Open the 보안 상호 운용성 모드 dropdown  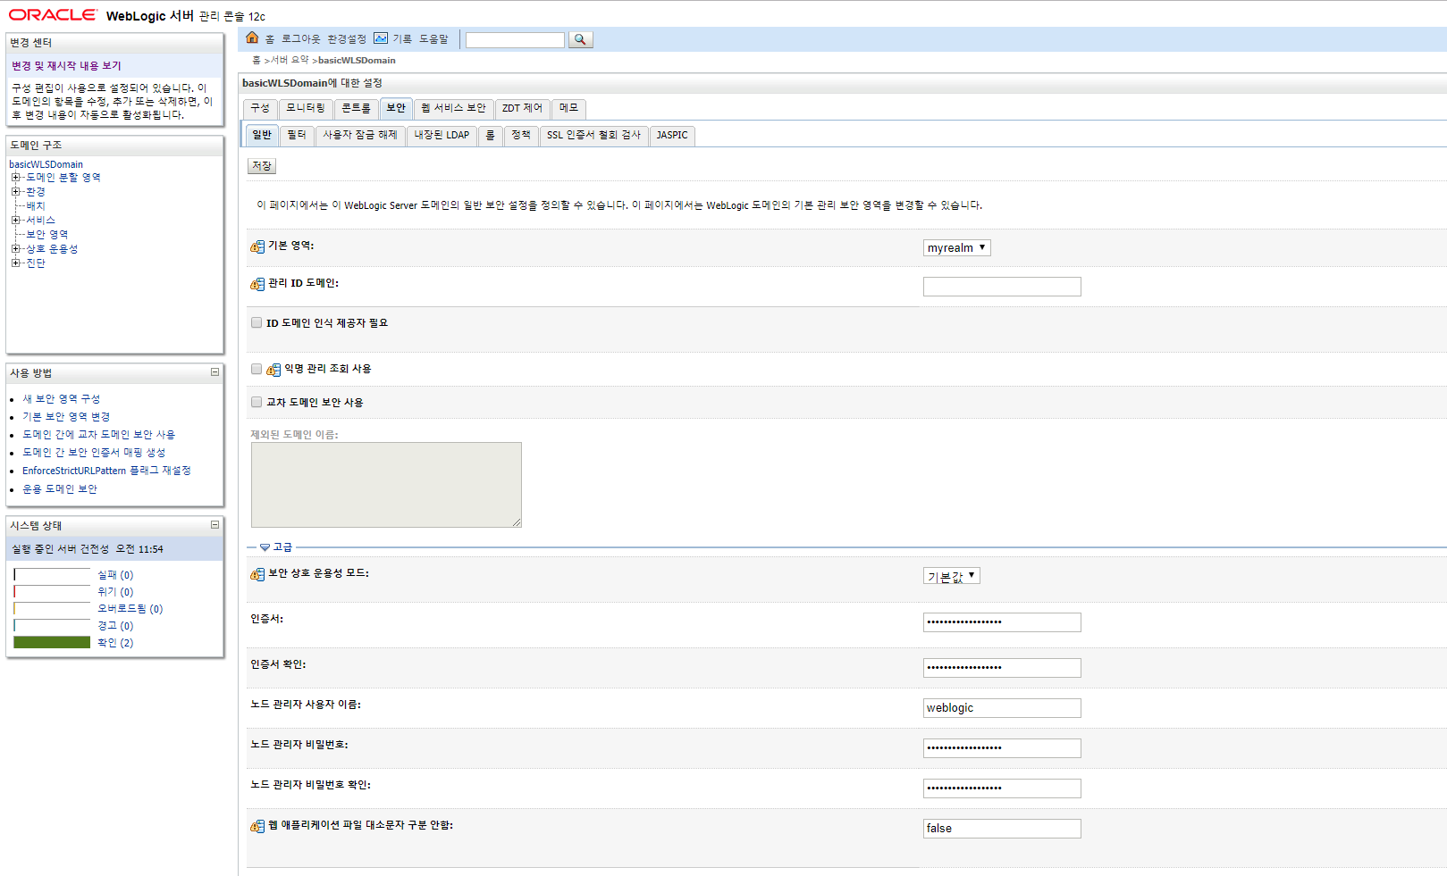coord(951,576)
